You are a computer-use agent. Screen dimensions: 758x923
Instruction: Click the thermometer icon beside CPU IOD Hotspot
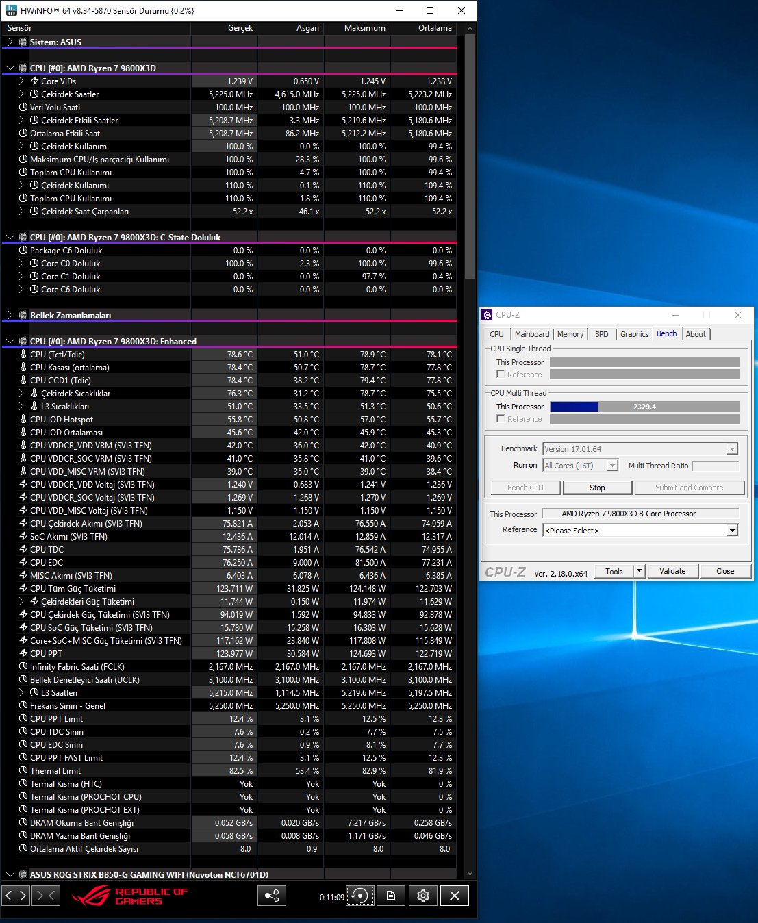click(23, 419)
